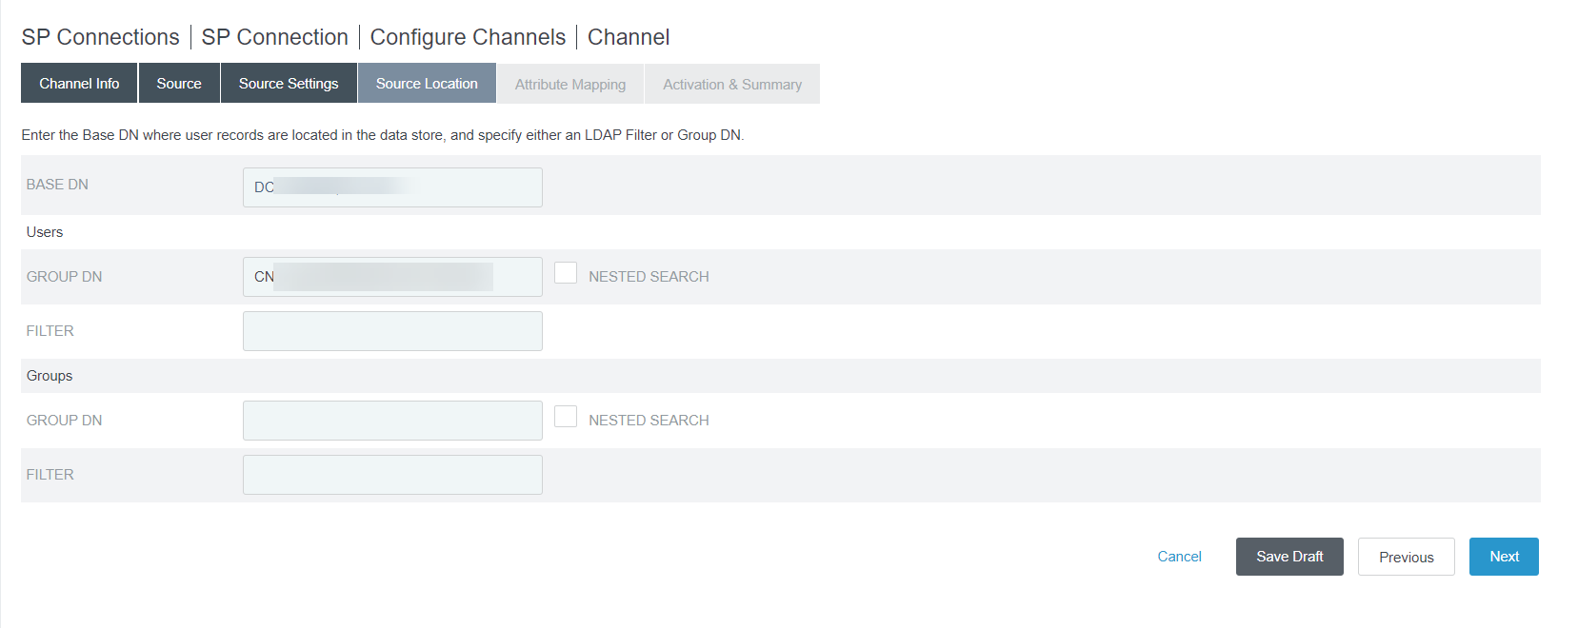Viewport: 1578px width, 628px height.
Task: Go to the Attribute Mapping tab
Action: tap(570, 85)
